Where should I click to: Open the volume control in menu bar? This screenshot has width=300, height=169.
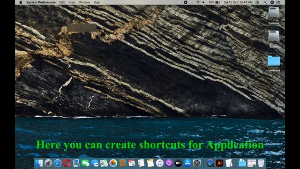(x=203, y=2)
